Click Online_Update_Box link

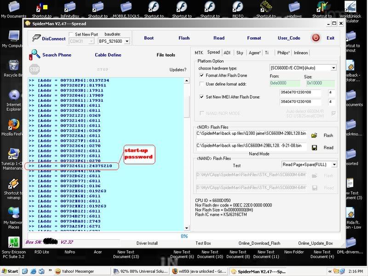tap(316, 243)
